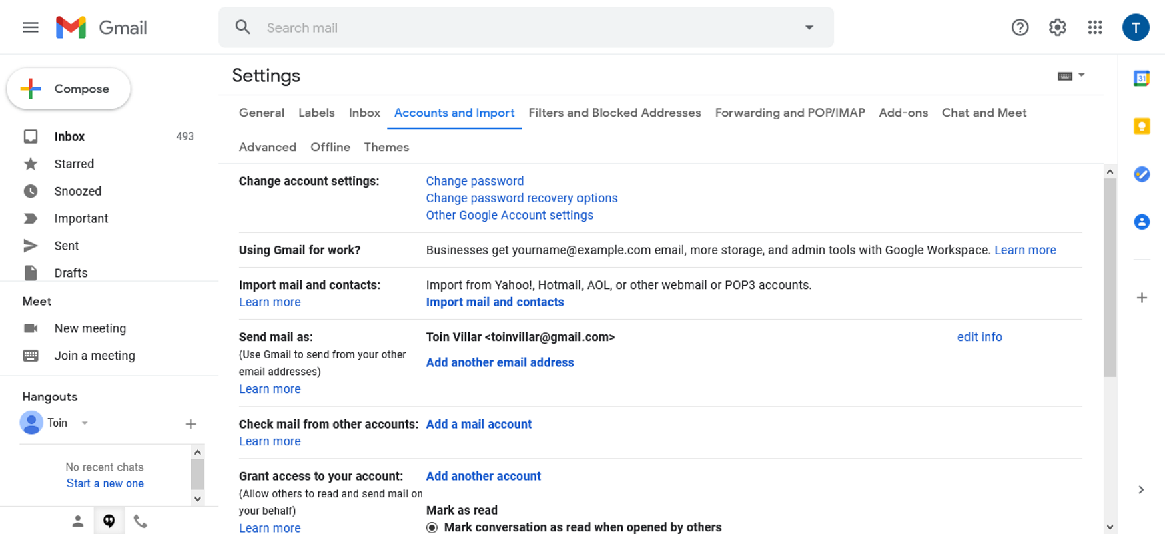Click the Settings gear icon
1165x534 pixels.
(x=1057, y=27)
